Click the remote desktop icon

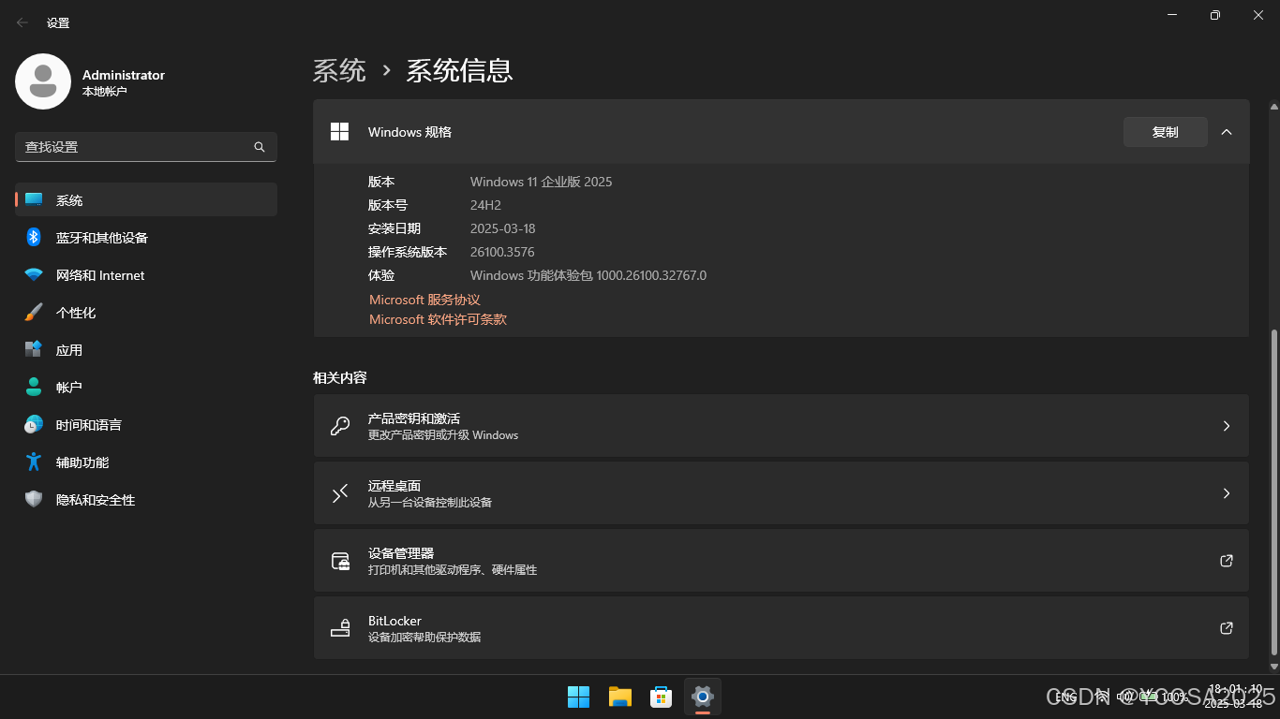(x=340, y=493)
